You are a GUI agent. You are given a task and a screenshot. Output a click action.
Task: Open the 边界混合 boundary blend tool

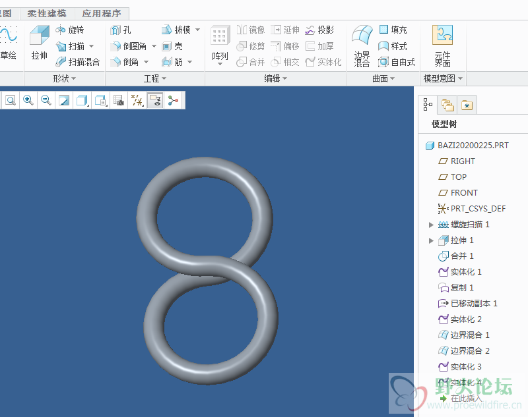click(x=362, y=45)
